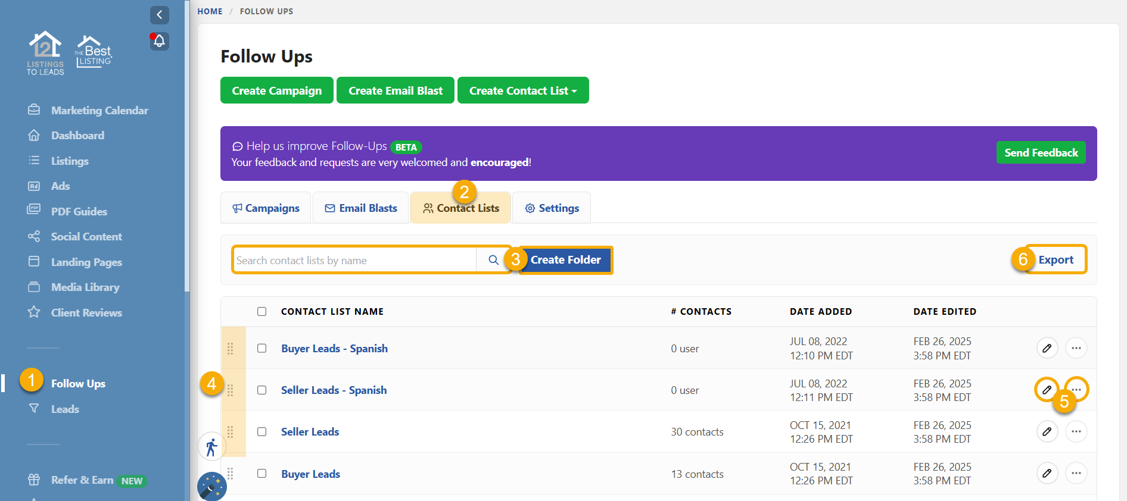Click the drag handle for Buyer Leads - Spanish
Viewport: 1127px width, 501px height.
click(231, 349)
